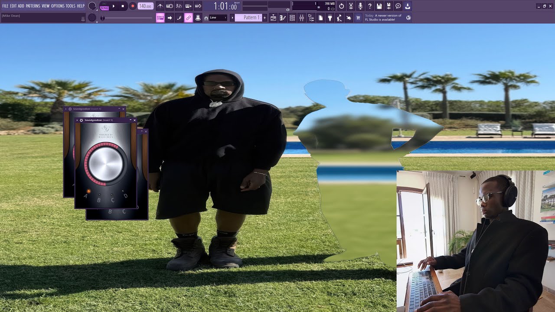
Task: Toggle loop recording
Action: click(198, 6)
